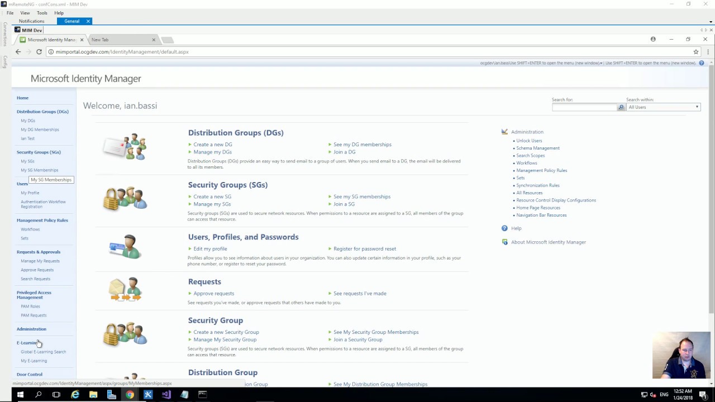Open My Profile in sidebar
This screenshot has width=715, height=402.
click(30, 193)
